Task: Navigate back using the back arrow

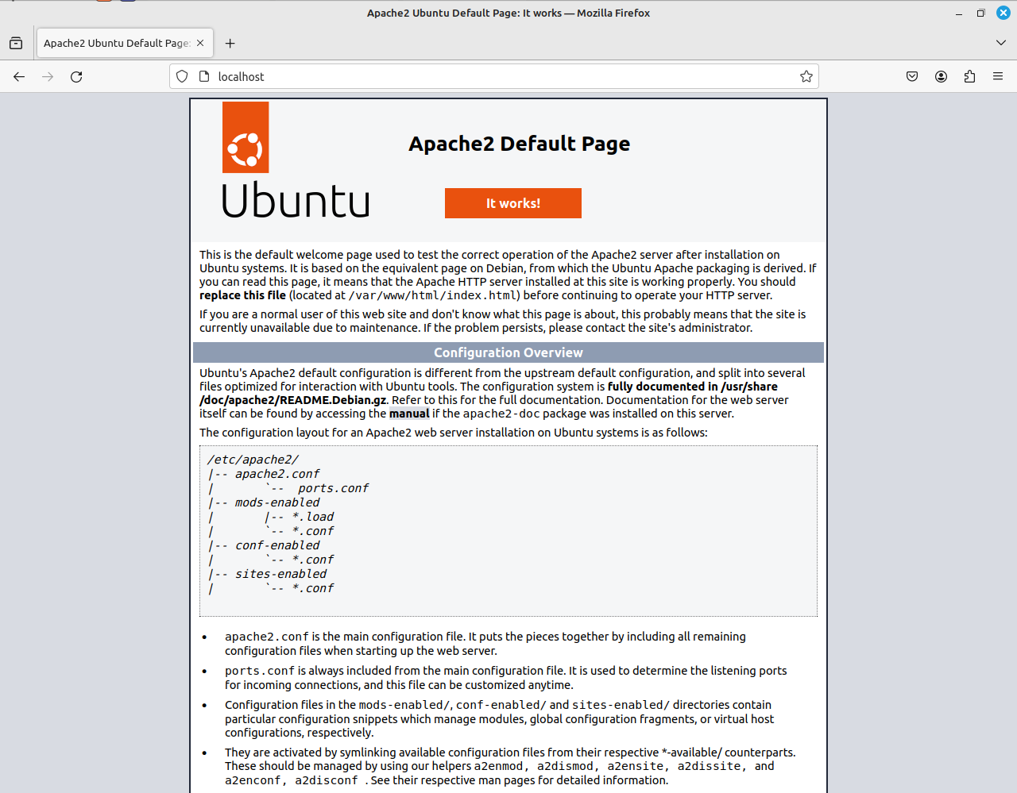Action: [x=19, y=76]
